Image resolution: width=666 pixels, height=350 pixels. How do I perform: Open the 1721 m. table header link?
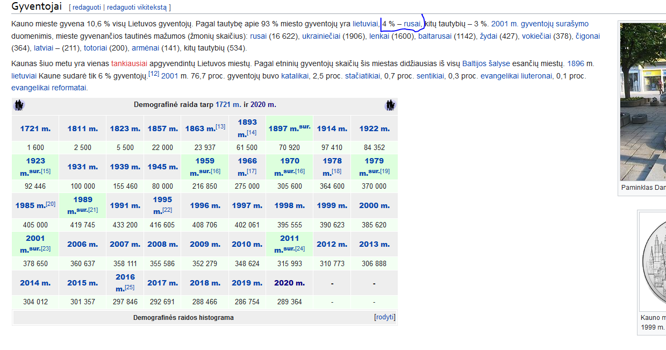point(35,128)
